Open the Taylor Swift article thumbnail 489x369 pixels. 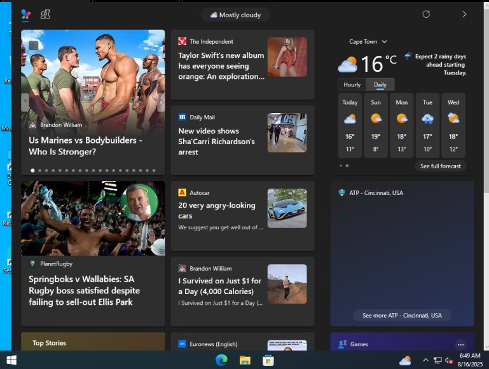coord(287,57)
